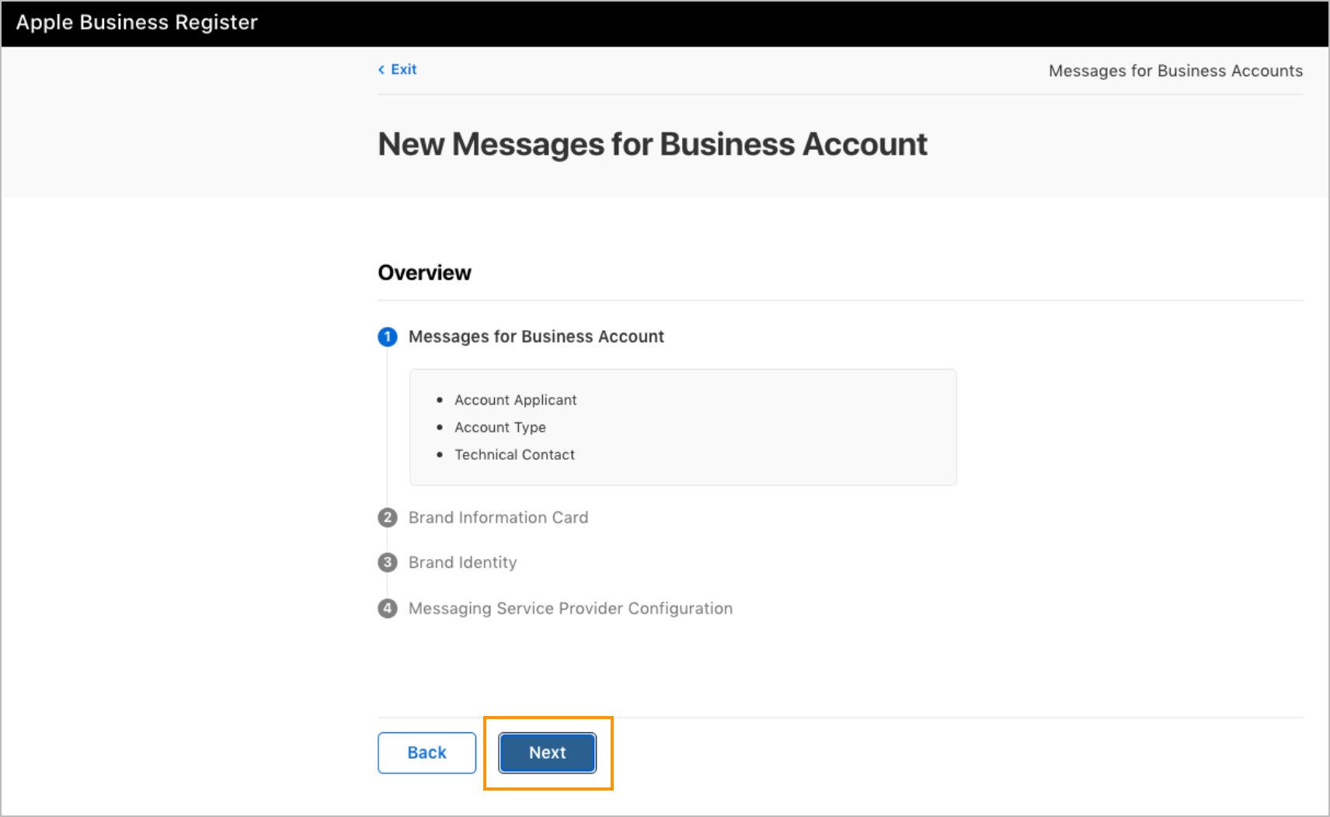Click Brand Information Card step label

(x=498, y=517)
